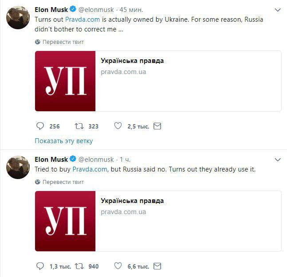Click @elonmusk handle on second tweet
The image size is (287, 277).
click(96, 159)
